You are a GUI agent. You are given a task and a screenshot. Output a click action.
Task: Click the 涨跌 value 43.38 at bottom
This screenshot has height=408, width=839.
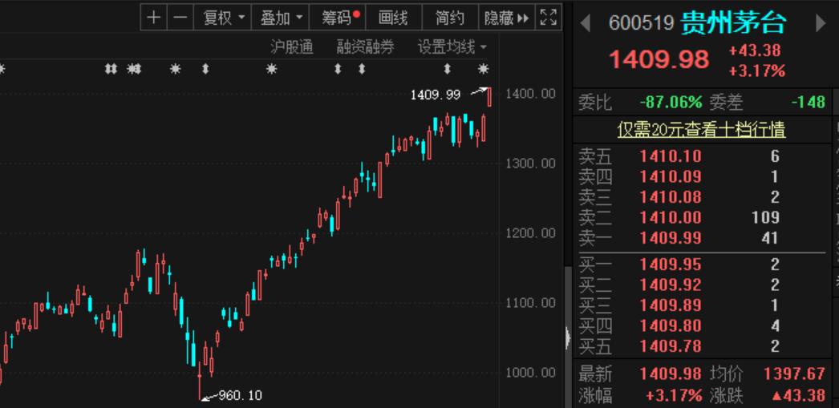[x=798, y=395]
